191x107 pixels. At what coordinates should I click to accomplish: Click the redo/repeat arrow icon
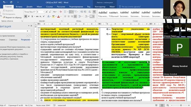coord(11,2)
